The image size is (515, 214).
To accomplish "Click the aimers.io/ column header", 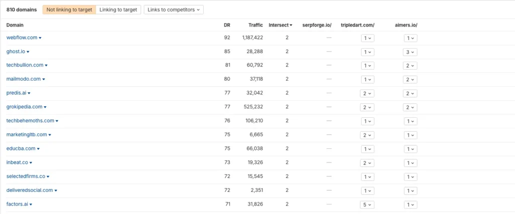I will [406, 25].
